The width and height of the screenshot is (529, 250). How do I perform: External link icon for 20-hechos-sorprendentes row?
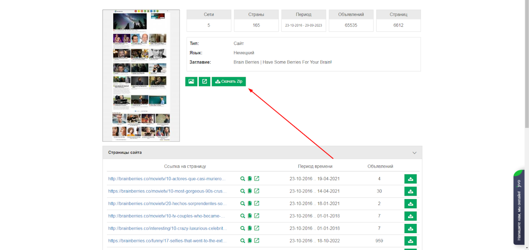tap(257, 204)
